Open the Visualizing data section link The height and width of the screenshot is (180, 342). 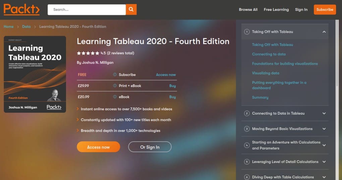(x=266, y=73)
